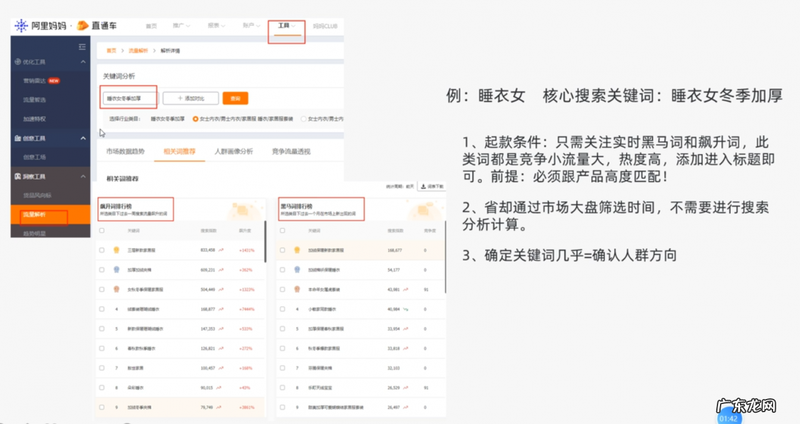Screen dimensions: 800x424
Task: Open the 工具 dropdown menu
Action: click(286, 26)
